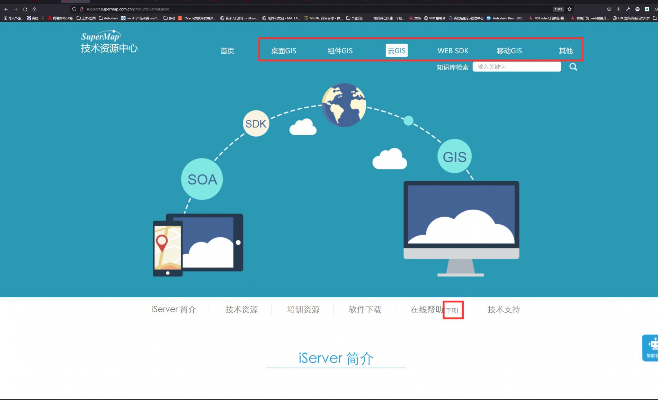
Task: Open the browser home page icon
Action: [34, 9]
